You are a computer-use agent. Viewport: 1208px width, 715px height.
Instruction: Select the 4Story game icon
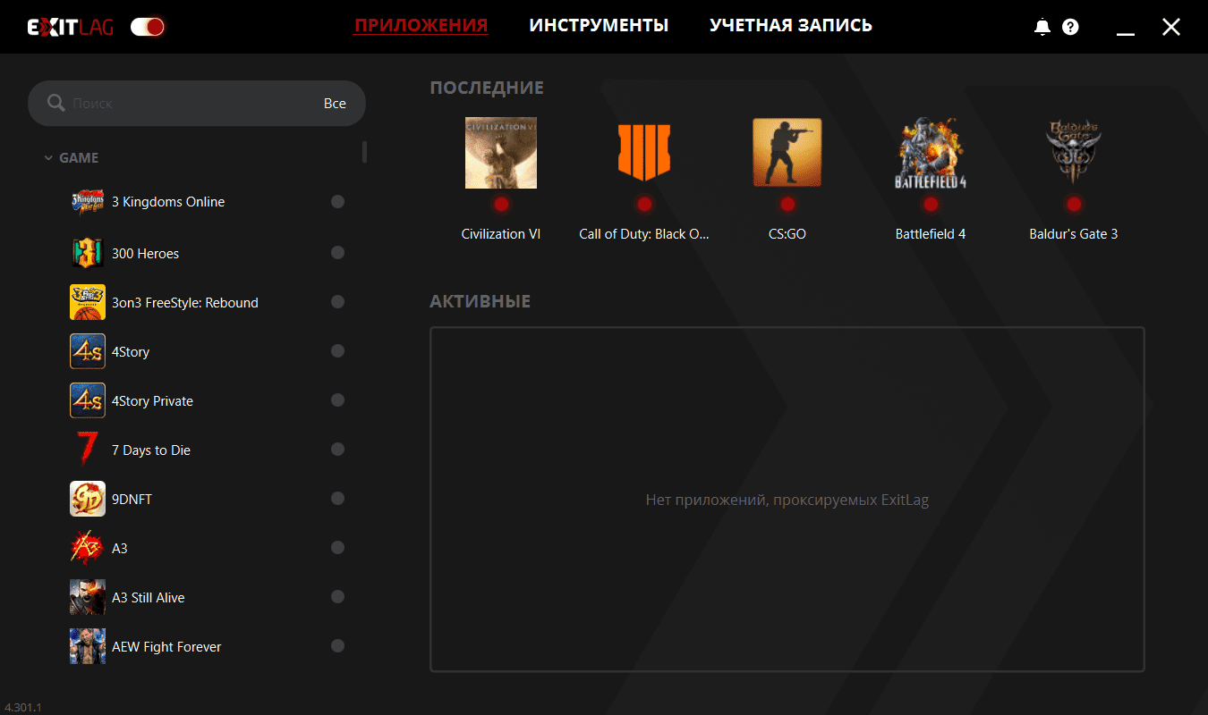coord(88,351)
